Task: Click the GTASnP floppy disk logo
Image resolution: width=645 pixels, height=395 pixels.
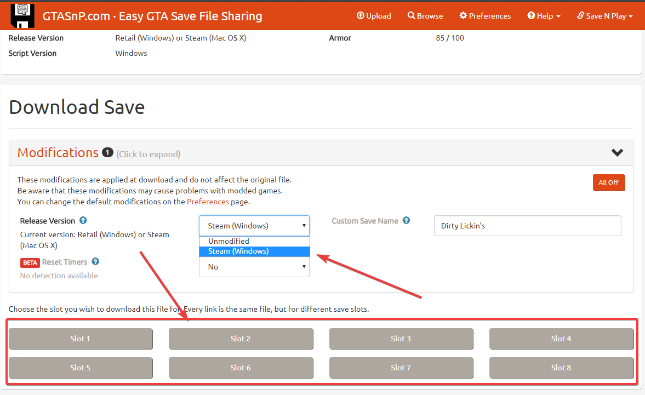Action: point(22,16)
